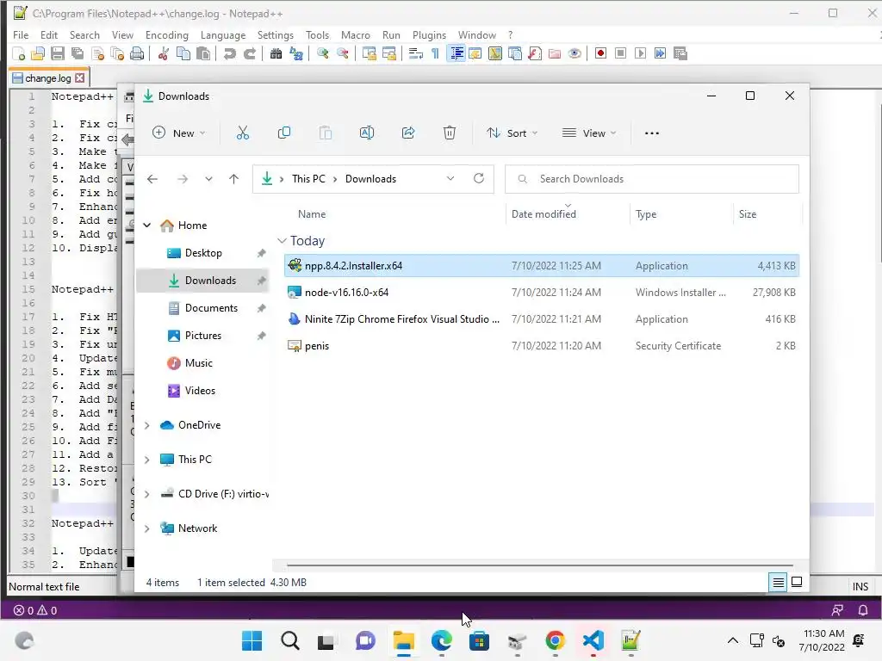The height and width of the screenshot is (661, 882).
Task: Click the Redo arrow in Notepad++ toolbar
Action: (x=250, y=53)
